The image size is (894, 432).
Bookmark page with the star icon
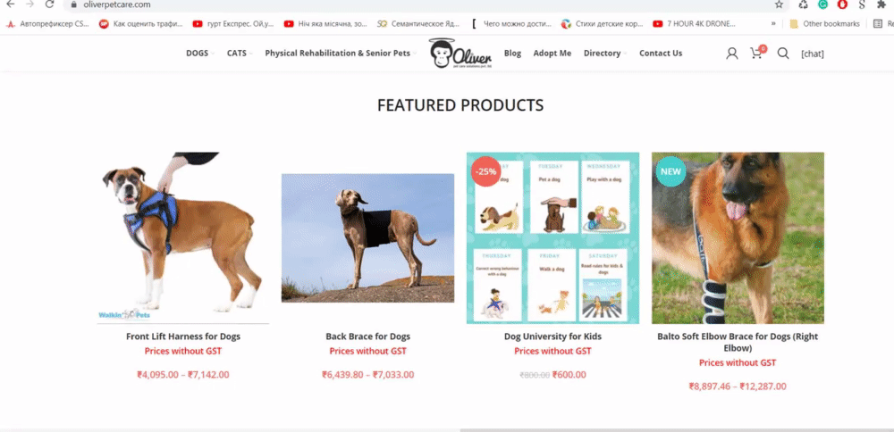click(x=779, y=4)
